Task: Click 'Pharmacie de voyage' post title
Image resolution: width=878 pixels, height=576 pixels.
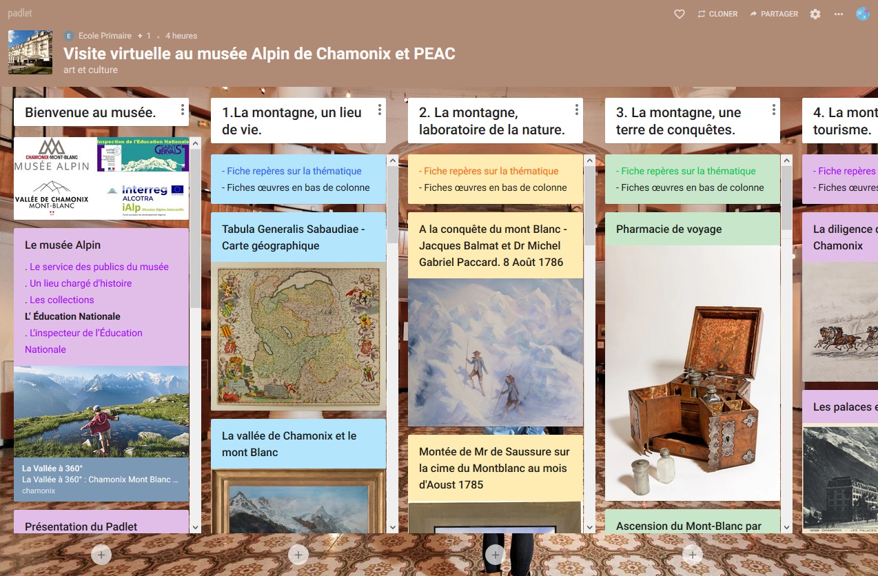Action: click(x=669, y=229)
